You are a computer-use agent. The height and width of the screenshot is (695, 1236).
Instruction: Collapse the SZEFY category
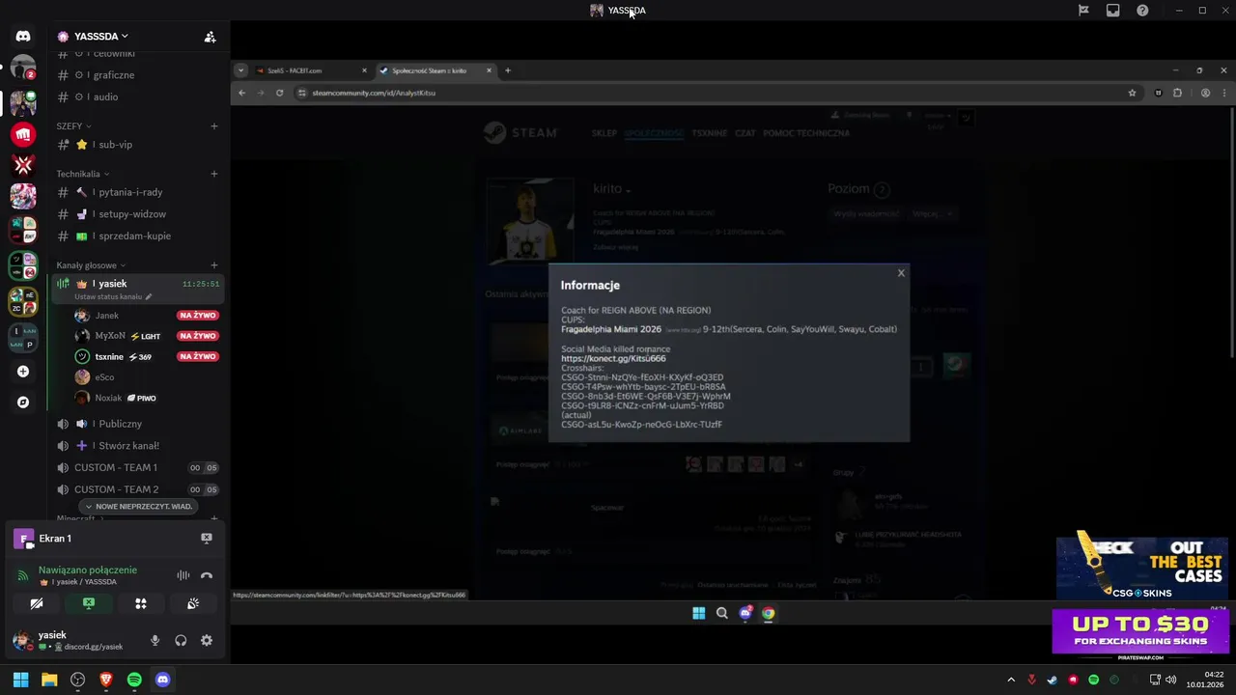74,126
